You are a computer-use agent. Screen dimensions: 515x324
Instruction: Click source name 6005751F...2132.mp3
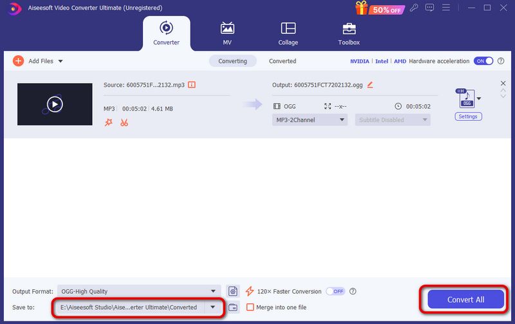point(155,85)
